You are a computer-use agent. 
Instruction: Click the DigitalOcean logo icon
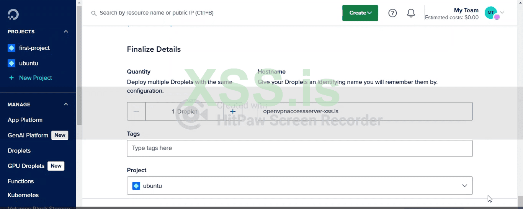(13, 14)
